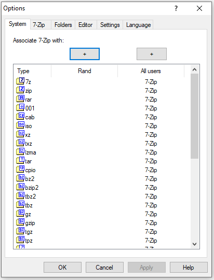Click the tgz file type icon
The height and width of the screenshot is (280, 214).
[x=20, y=231]
